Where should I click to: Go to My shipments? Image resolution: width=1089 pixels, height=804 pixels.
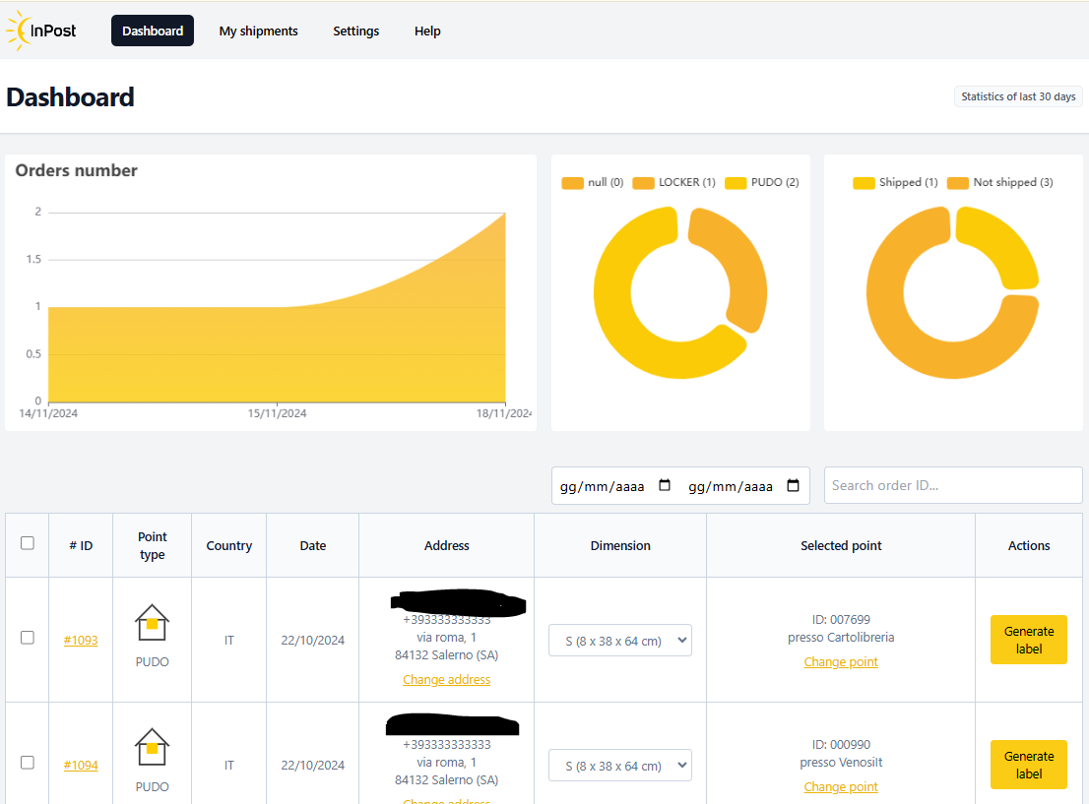pyautogui.click(x=258, y=31)
